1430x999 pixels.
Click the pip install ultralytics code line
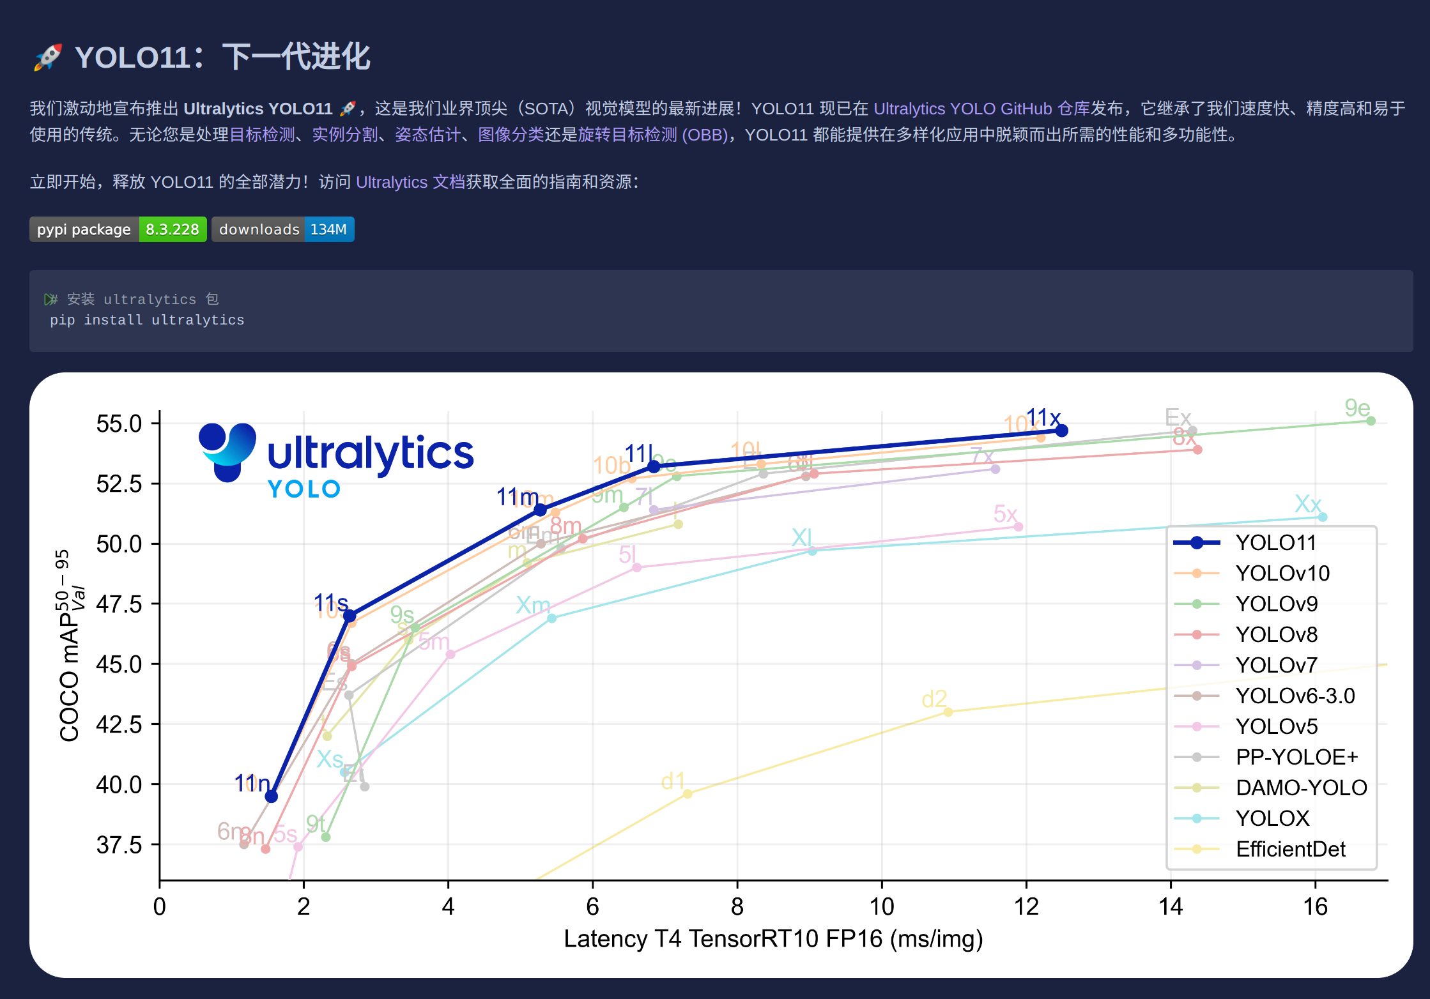pos(147,320)
